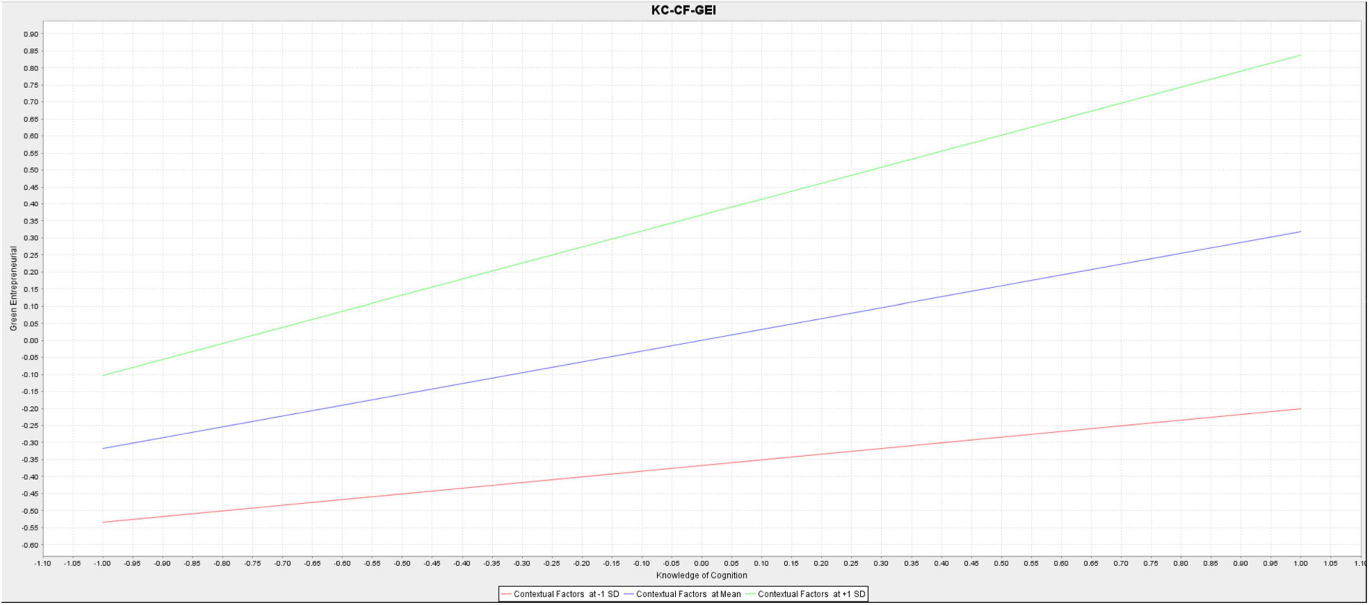Click the 1.05 tick on the horizontal axis
The width and height of the screenshot is (1369, 605).
coord(1330,564)
